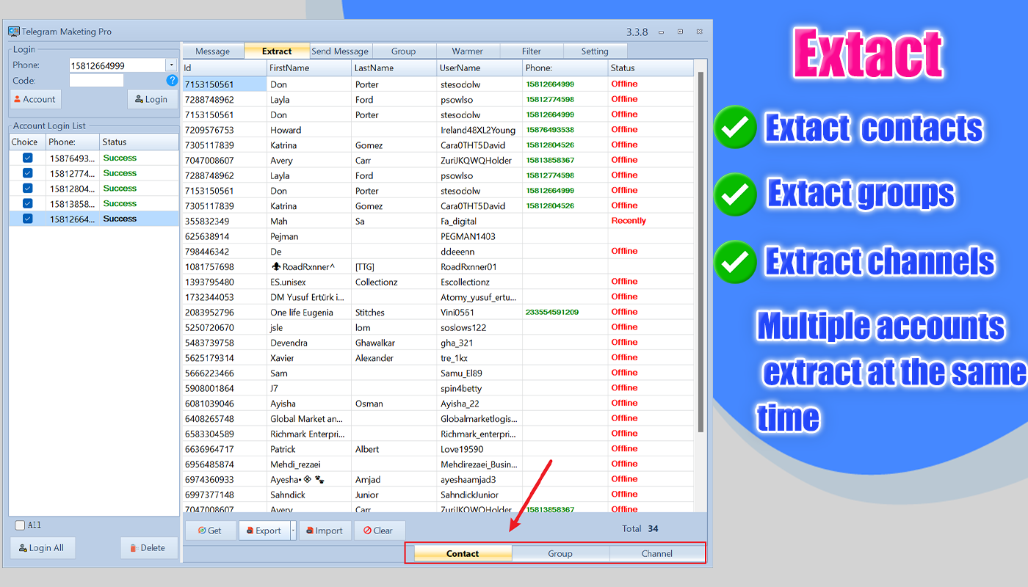The image size is (1028, 587).
Task: Click the Login All button
Action: click(43, 547)
